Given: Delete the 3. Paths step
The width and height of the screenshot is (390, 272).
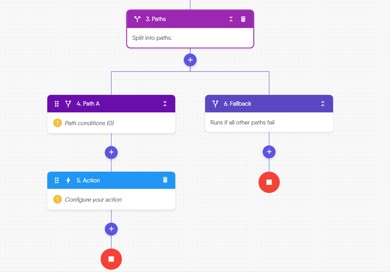Looking at the screenshot, I should (243, 19).
